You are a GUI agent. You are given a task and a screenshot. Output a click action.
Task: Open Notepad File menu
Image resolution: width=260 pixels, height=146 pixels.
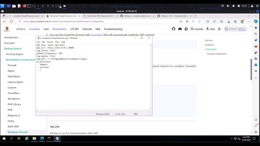point(38,42)
